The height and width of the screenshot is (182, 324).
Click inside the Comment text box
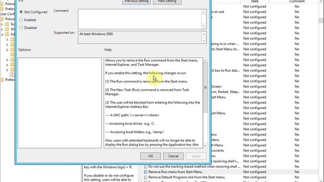tap(140, 19)
